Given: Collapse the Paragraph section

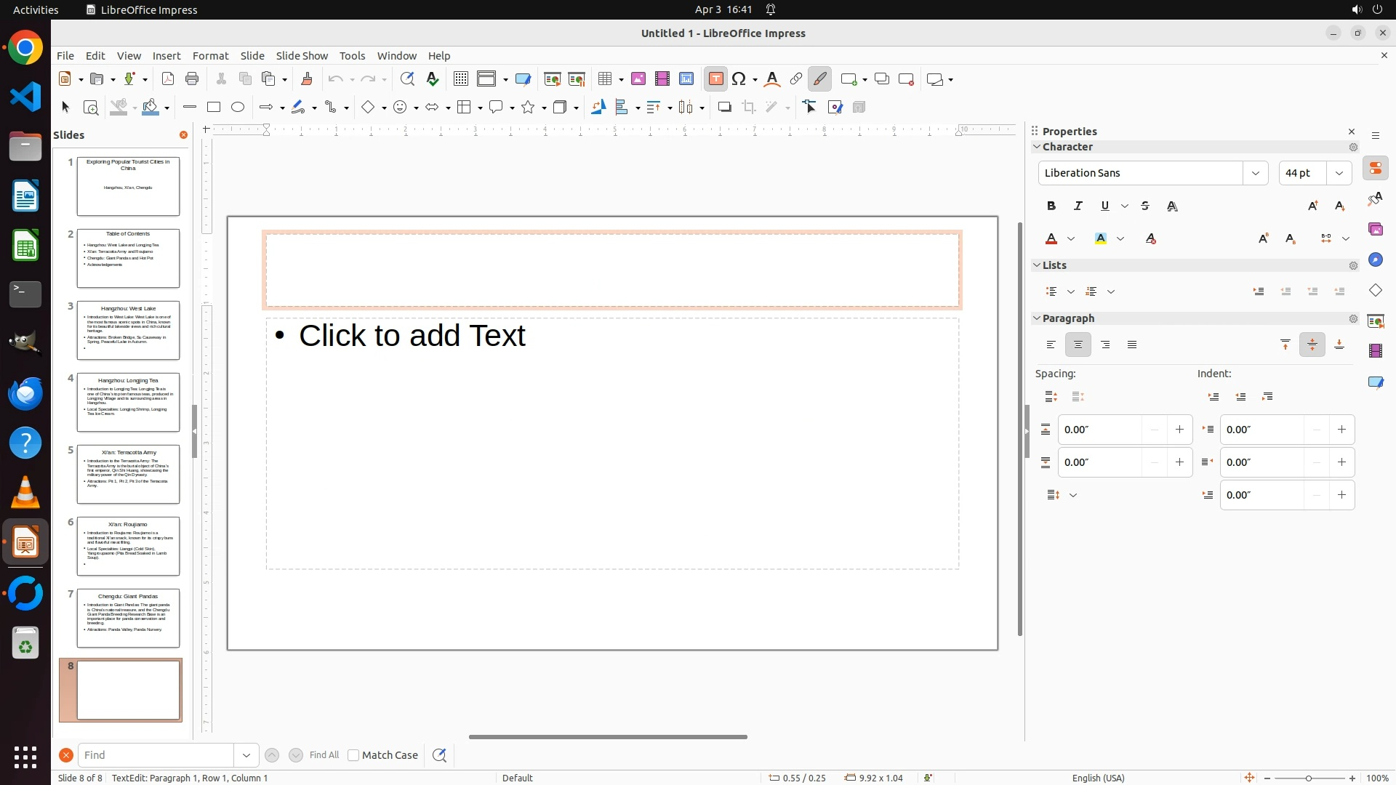Looking at the screenshot, I should pyautogui.click(x=1038, y=318).
